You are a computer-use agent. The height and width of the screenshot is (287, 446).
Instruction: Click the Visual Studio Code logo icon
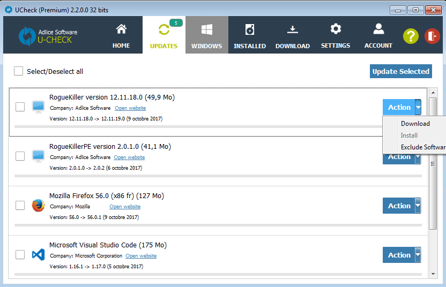38,255
